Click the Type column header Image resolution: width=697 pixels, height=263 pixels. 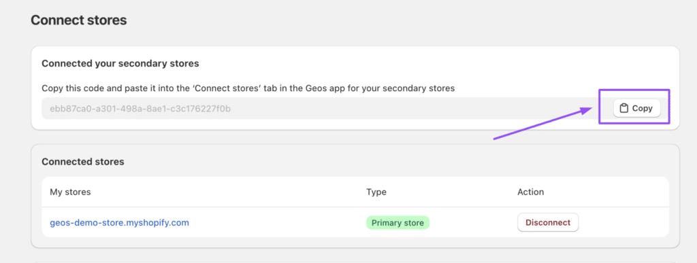pos(376,192)
